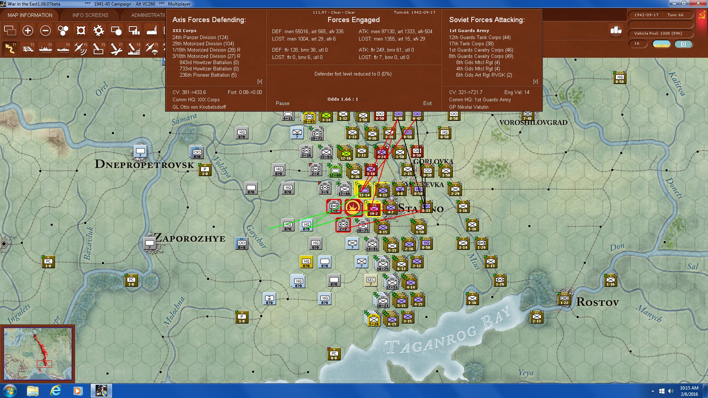Expand the Soviet forces unit list
Image resolution: width=708 pixels, height=398 pixels.
click(x=535, y=81)
